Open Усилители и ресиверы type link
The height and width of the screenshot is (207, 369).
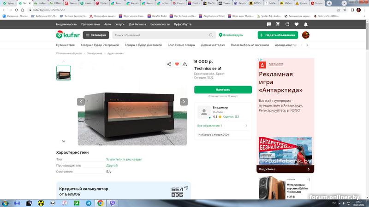pyautogui.click(x=124, y=159)
